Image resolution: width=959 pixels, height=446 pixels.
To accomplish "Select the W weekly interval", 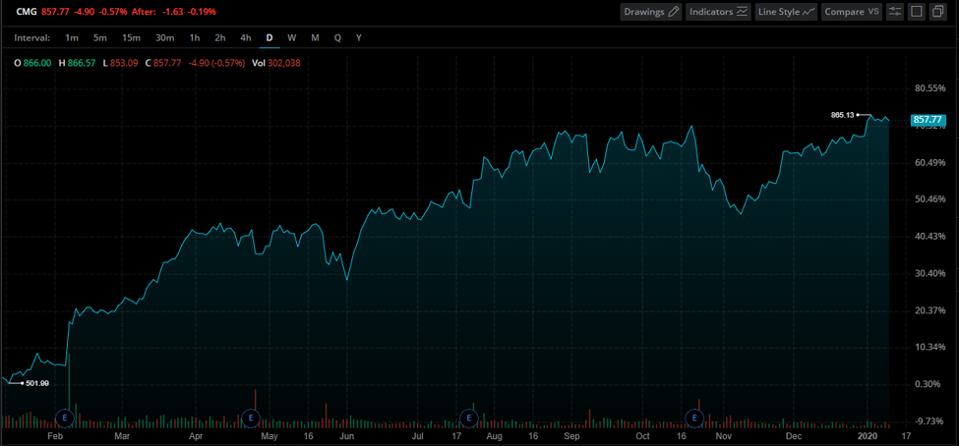I will coord(292,38).
